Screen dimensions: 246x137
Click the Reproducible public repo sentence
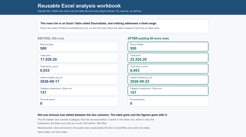click(x=94, y=128)
